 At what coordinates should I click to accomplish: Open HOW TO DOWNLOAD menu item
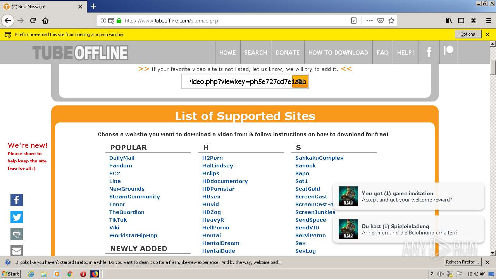pos(338,52)
